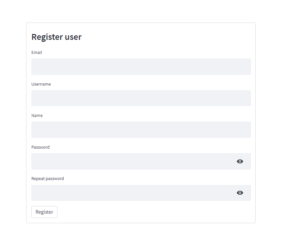This screenshot has width=283, height=247.
Task: Click the Register user heading
Action: click(x=56, y=37)
